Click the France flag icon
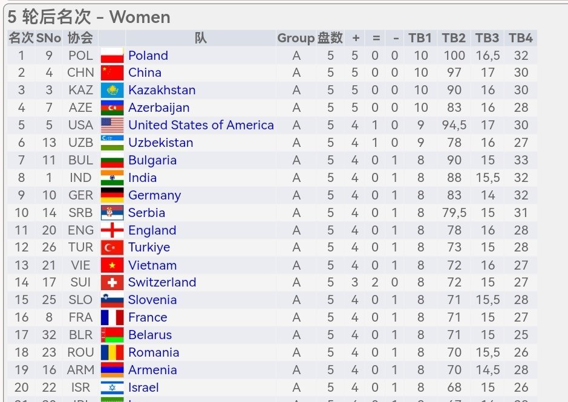This screenshot has height=402, width=568. [x=112, y=317]
